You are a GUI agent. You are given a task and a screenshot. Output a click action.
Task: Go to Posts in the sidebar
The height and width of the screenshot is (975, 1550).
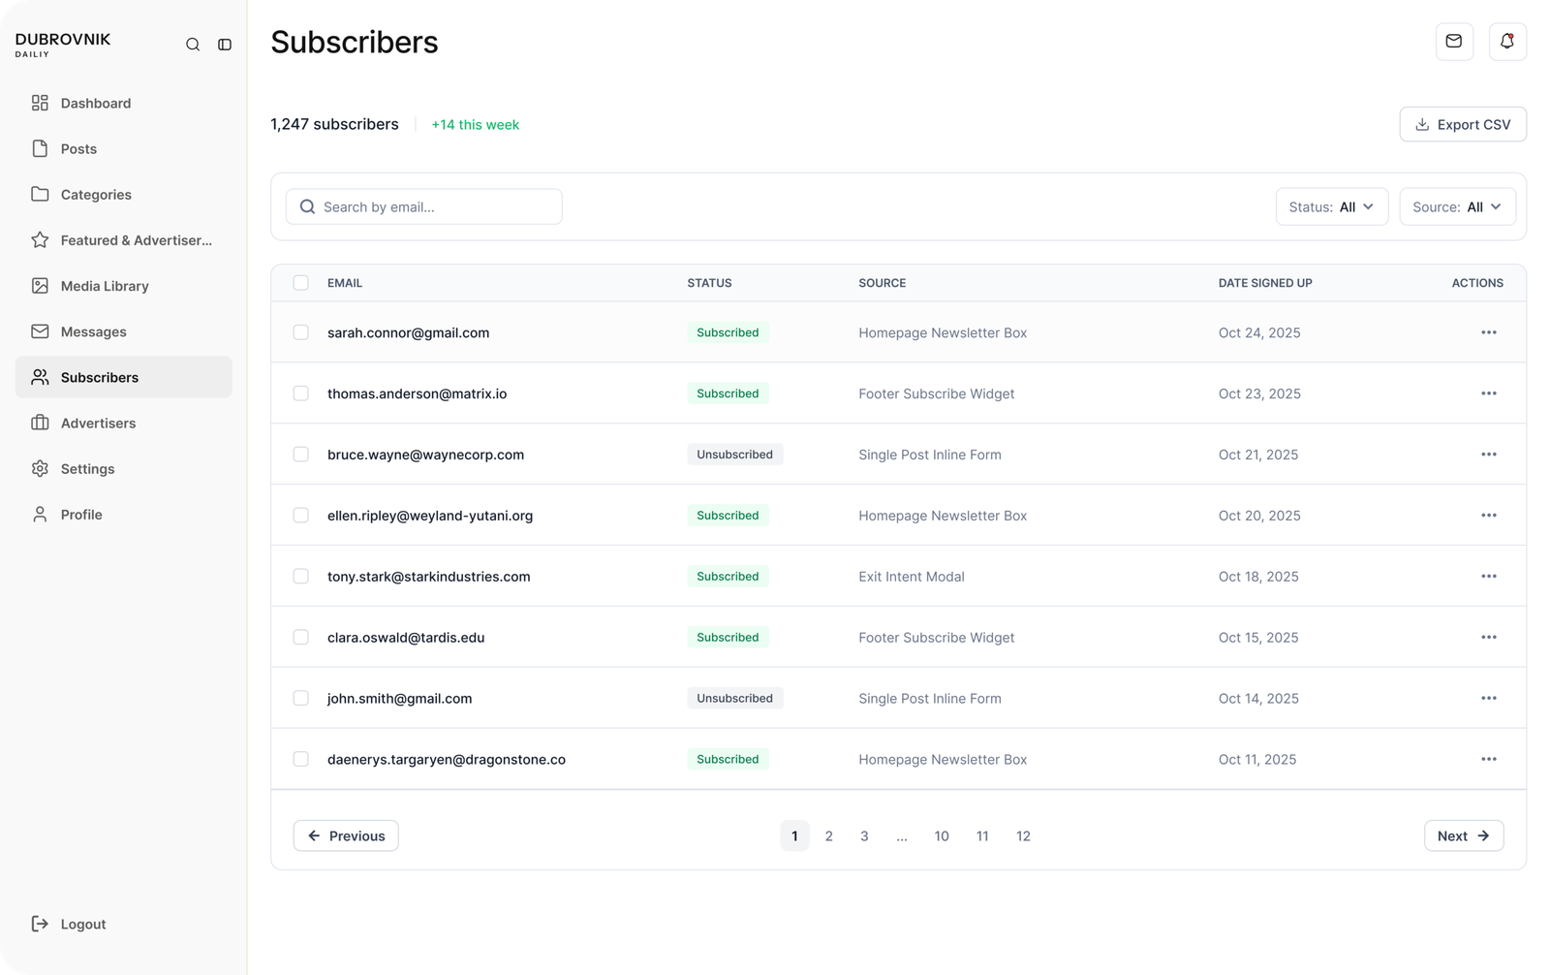pos(124,148)
